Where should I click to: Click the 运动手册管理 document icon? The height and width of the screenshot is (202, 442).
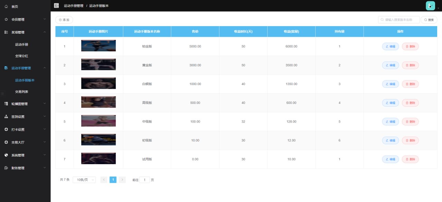6,68
